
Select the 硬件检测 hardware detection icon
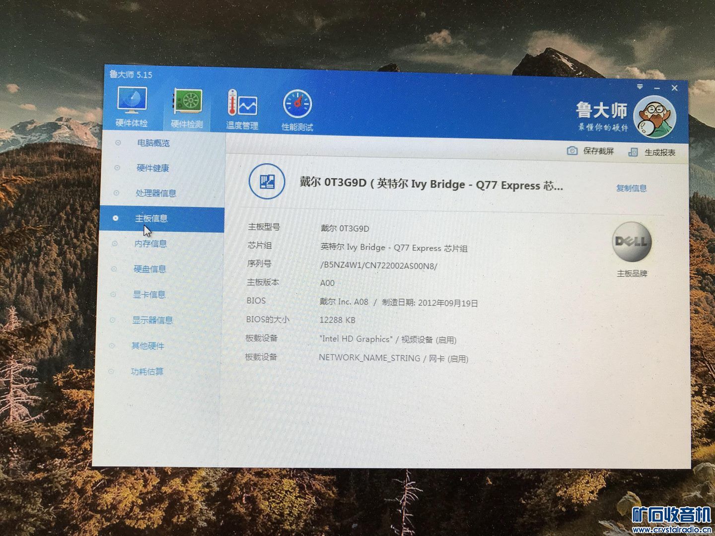tap(187, 108)
